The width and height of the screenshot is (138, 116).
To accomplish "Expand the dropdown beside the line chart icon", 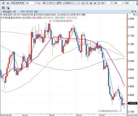I will (x=79, y=3).
